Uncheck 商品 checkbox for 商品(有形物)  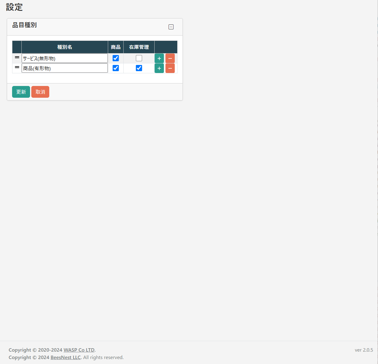click(116, 68)
